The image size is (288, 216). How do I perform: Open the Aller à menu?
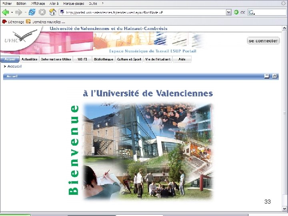tap(54, 3)
